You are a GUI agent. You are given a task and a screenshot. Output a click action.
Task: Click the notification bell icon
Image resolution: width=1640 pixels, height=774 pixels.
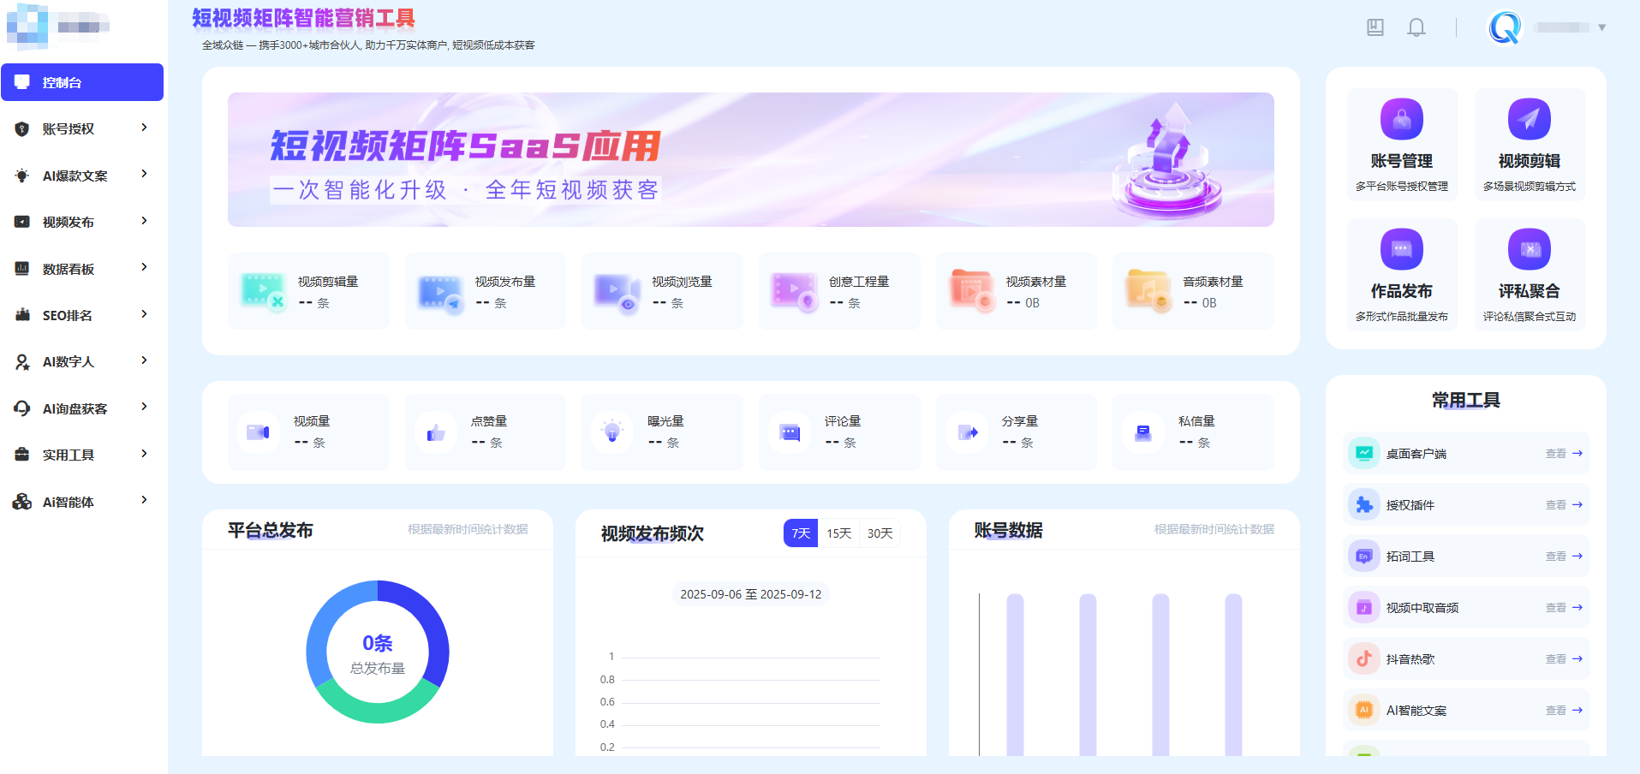pyautogui.click(x=1416, y=27)
